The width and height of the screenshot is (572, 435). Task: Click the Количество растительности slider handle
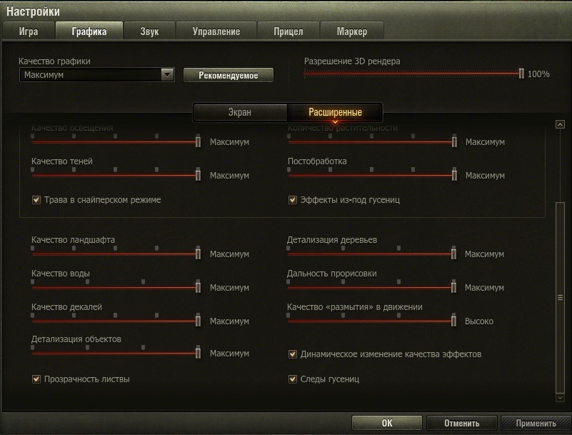point(454,141)
